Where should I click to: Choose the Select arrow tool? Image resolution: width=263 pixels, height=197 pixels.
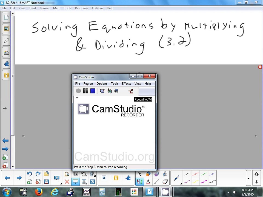140,174
